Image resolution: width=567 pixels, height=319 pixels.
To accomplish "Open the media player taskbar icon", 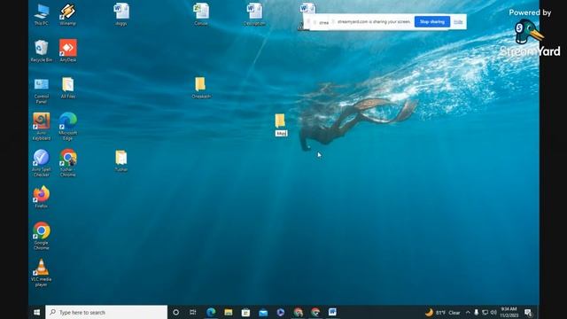I will click(280, 312).
